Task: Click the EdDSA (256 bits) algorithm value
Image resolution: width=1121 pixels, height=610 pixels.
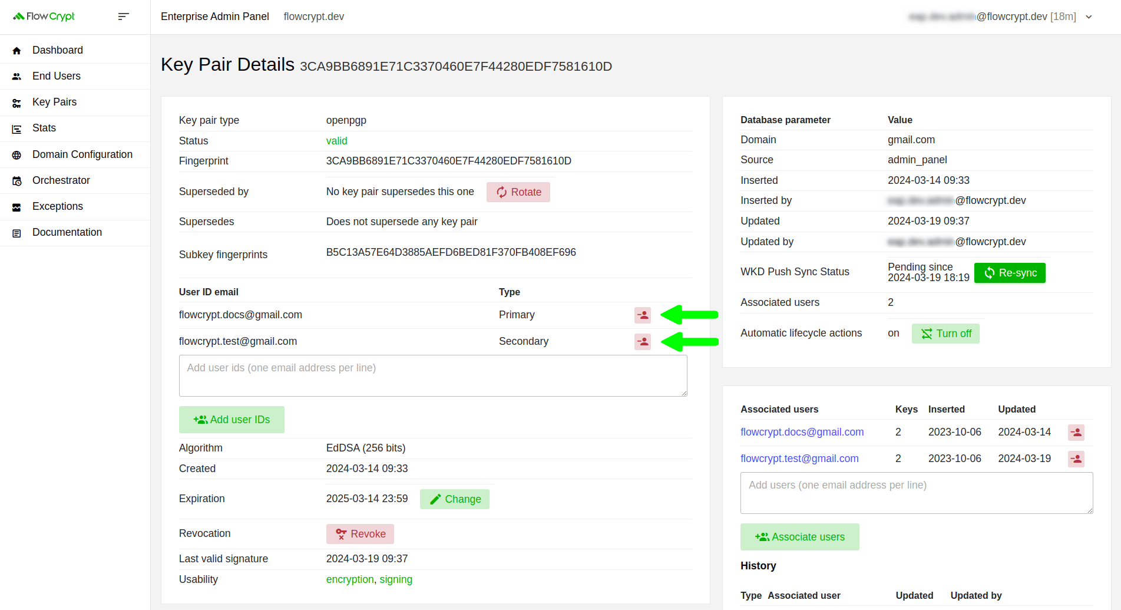Action: [366, 448]
